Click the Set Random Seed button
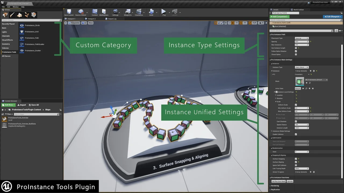Screen dimensions: 344x193 [x=278, y=181]
